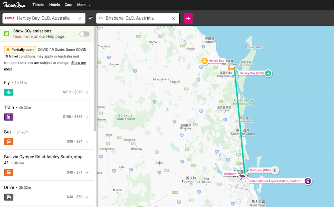Select the Hervey Bay map label
This screenshot has height=207, width=334.
tap(216, 61)
